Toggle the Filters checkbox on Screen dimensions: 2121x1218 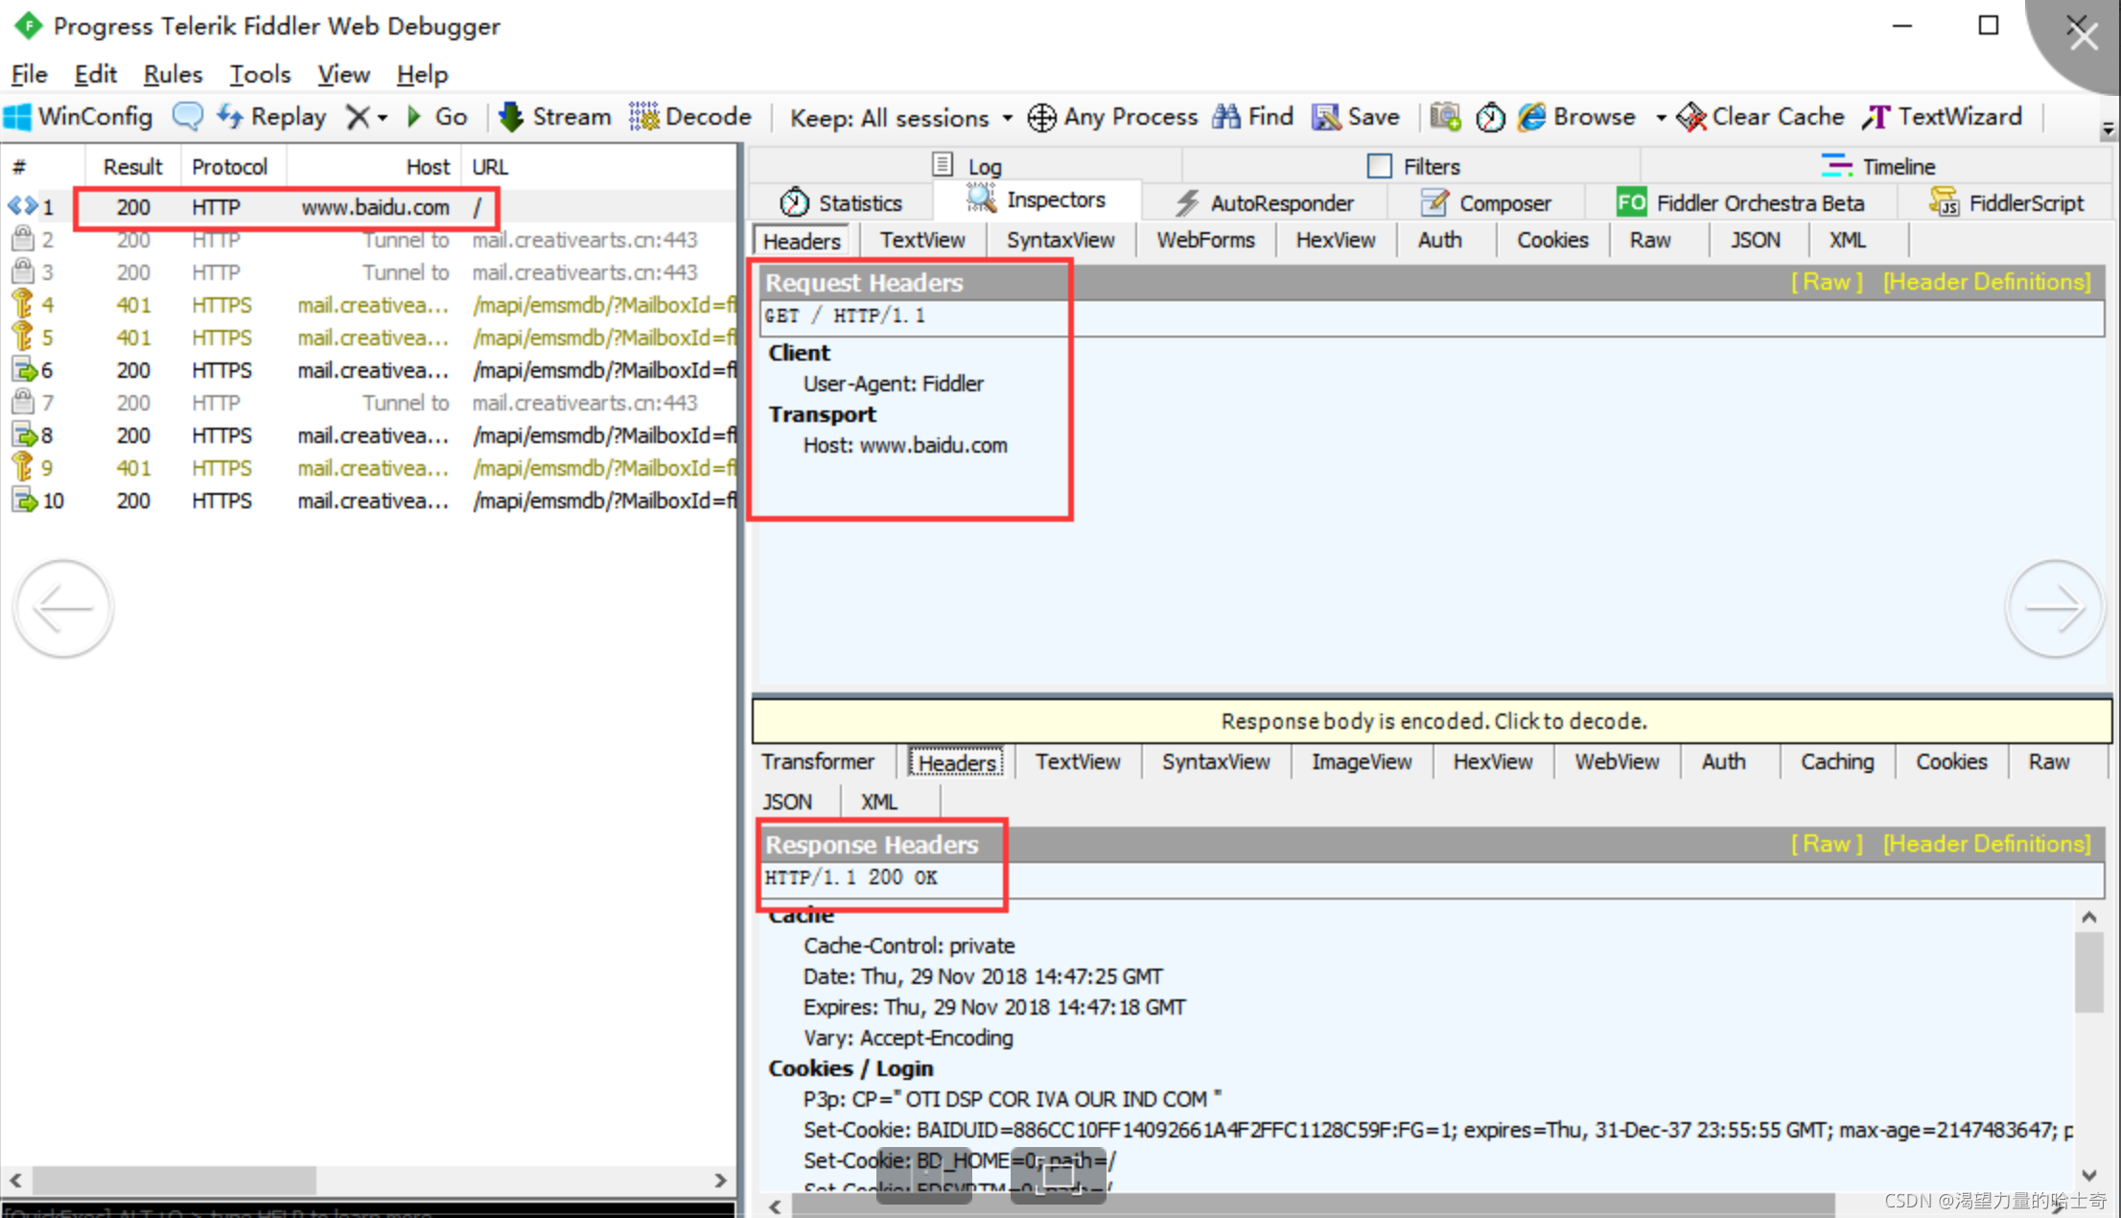pyautogui.click(x=1380, y=165)
